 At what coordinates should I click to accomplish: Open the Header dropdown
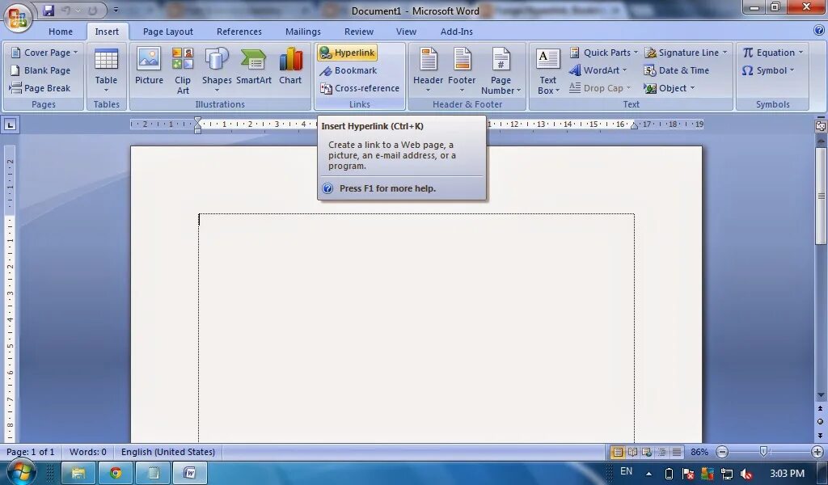coord(428,70)
